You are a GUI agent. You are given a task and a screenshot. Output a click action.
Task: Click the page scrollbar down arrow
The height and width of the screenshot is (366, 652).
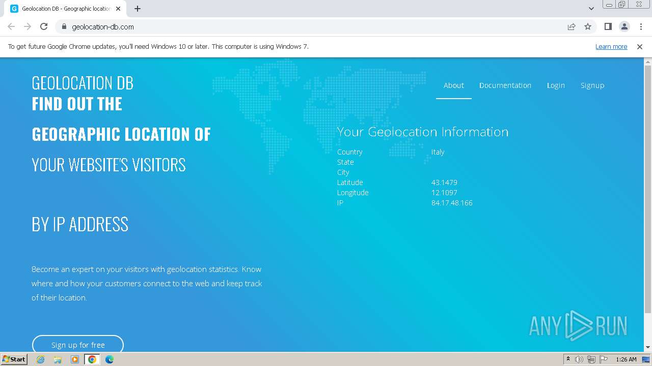click(x=648, y=347)
